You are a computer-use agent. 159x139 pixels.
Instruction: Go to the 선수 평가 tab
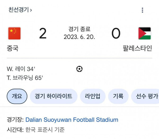pos(146,96)
